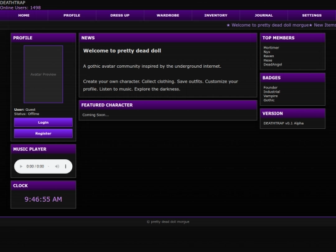Image resolution: width=336 pixels, height=252 pixels.
Task: Open music player more options menu
Action: coord(65,166)
